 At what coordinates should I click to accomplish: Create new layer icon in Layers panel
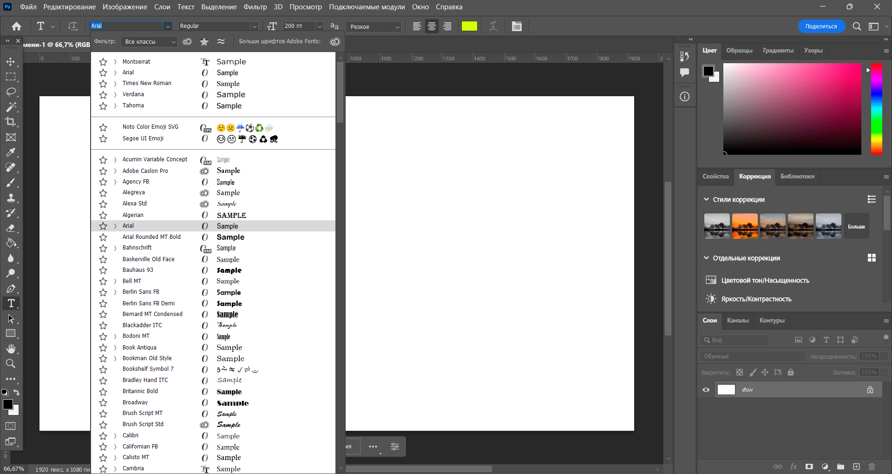[x=856, y=467]
